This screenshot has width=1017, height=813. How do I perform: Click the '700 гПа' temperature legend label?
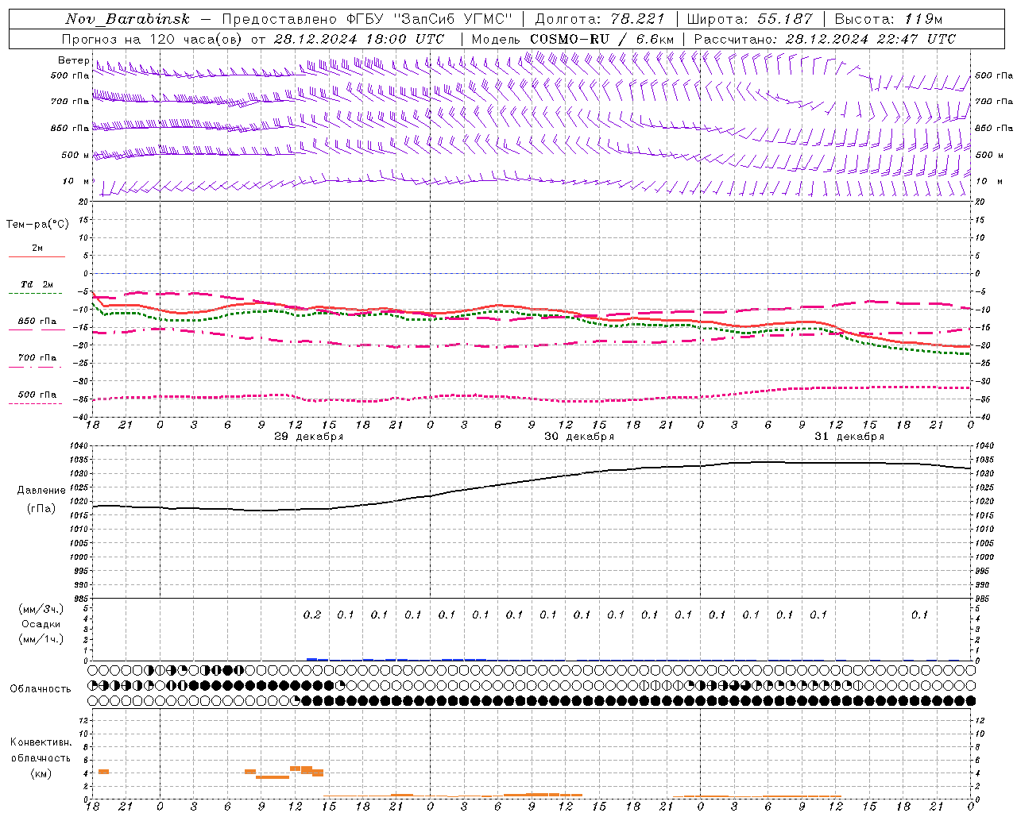point(37,358)
